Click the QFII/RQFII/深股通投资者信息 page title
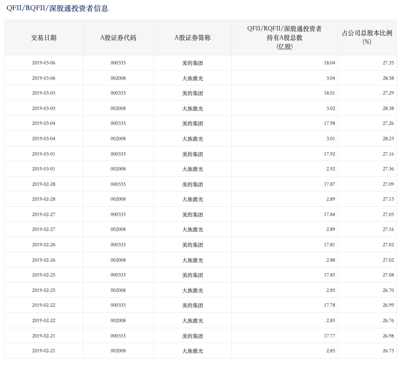The image size is (406, 368). coord(57,8)
